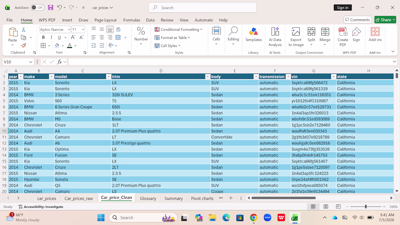Click the Borders icon in Font group
The image size is (400, 225).
(x=43, y=45)
